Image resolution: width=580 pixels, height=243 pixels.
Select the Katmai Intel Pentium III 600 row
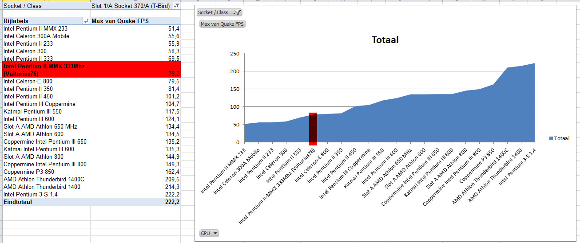click(91, 149)
